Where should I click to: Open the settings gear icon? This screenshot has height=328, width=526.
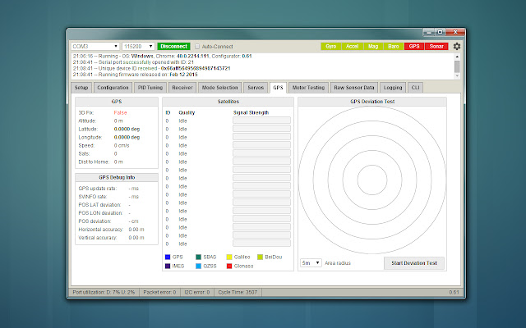[x=457, y=47]
